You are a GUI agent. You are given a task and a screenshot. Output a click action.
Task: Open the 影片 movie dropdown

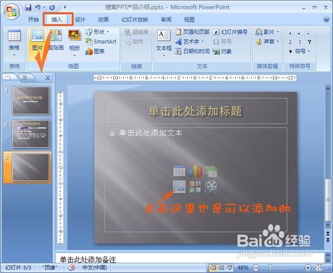pos(267,32)
